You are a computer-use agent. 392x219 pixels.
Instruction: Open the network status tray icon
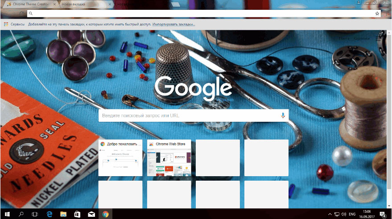coord(337,214)
